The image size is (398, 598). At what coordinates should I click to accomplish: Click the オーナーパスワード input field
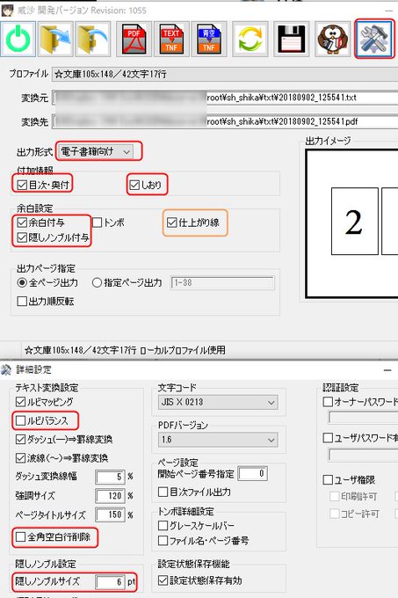(x=363, y=418)
